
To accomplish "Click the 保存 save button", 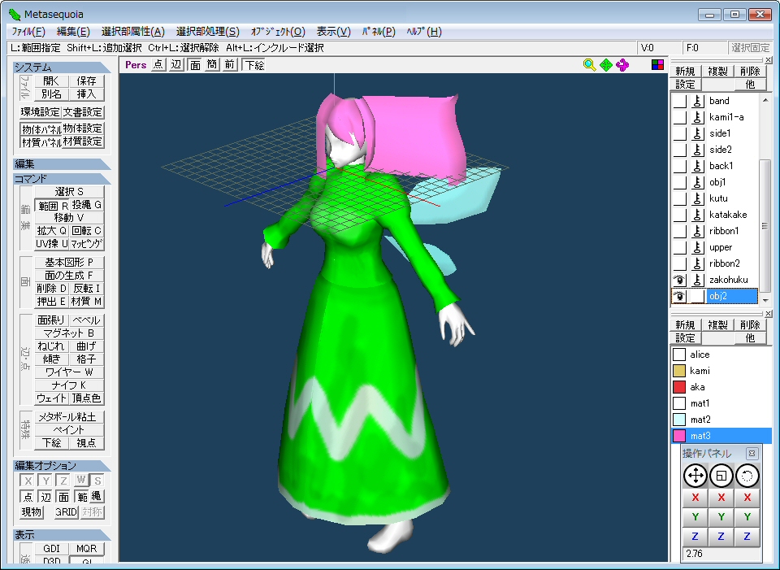I will (87, 81).
